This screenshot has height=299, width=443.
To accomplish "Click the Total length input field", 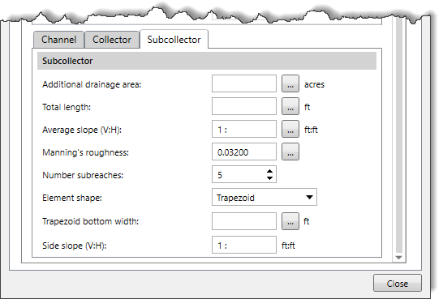I will pos(244,106).
